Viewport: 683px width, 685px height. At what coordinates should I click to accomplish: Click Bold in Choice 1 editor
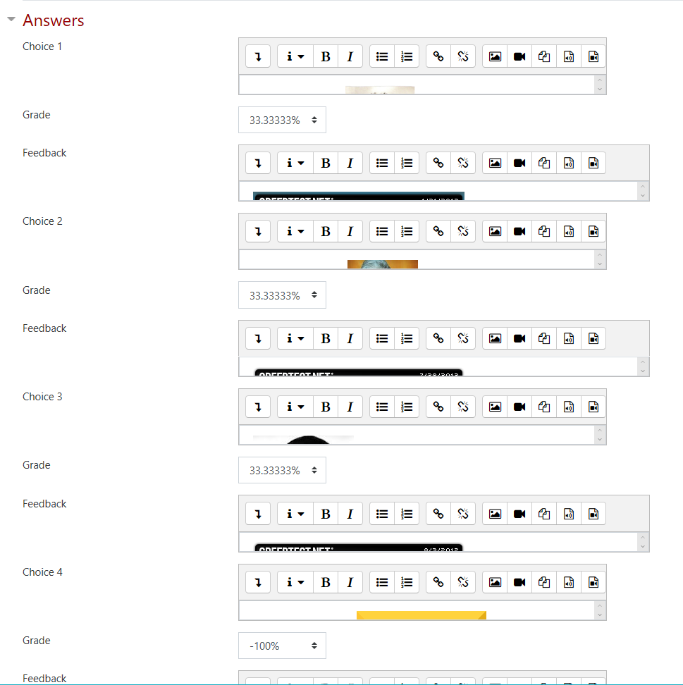coord(326,56)
